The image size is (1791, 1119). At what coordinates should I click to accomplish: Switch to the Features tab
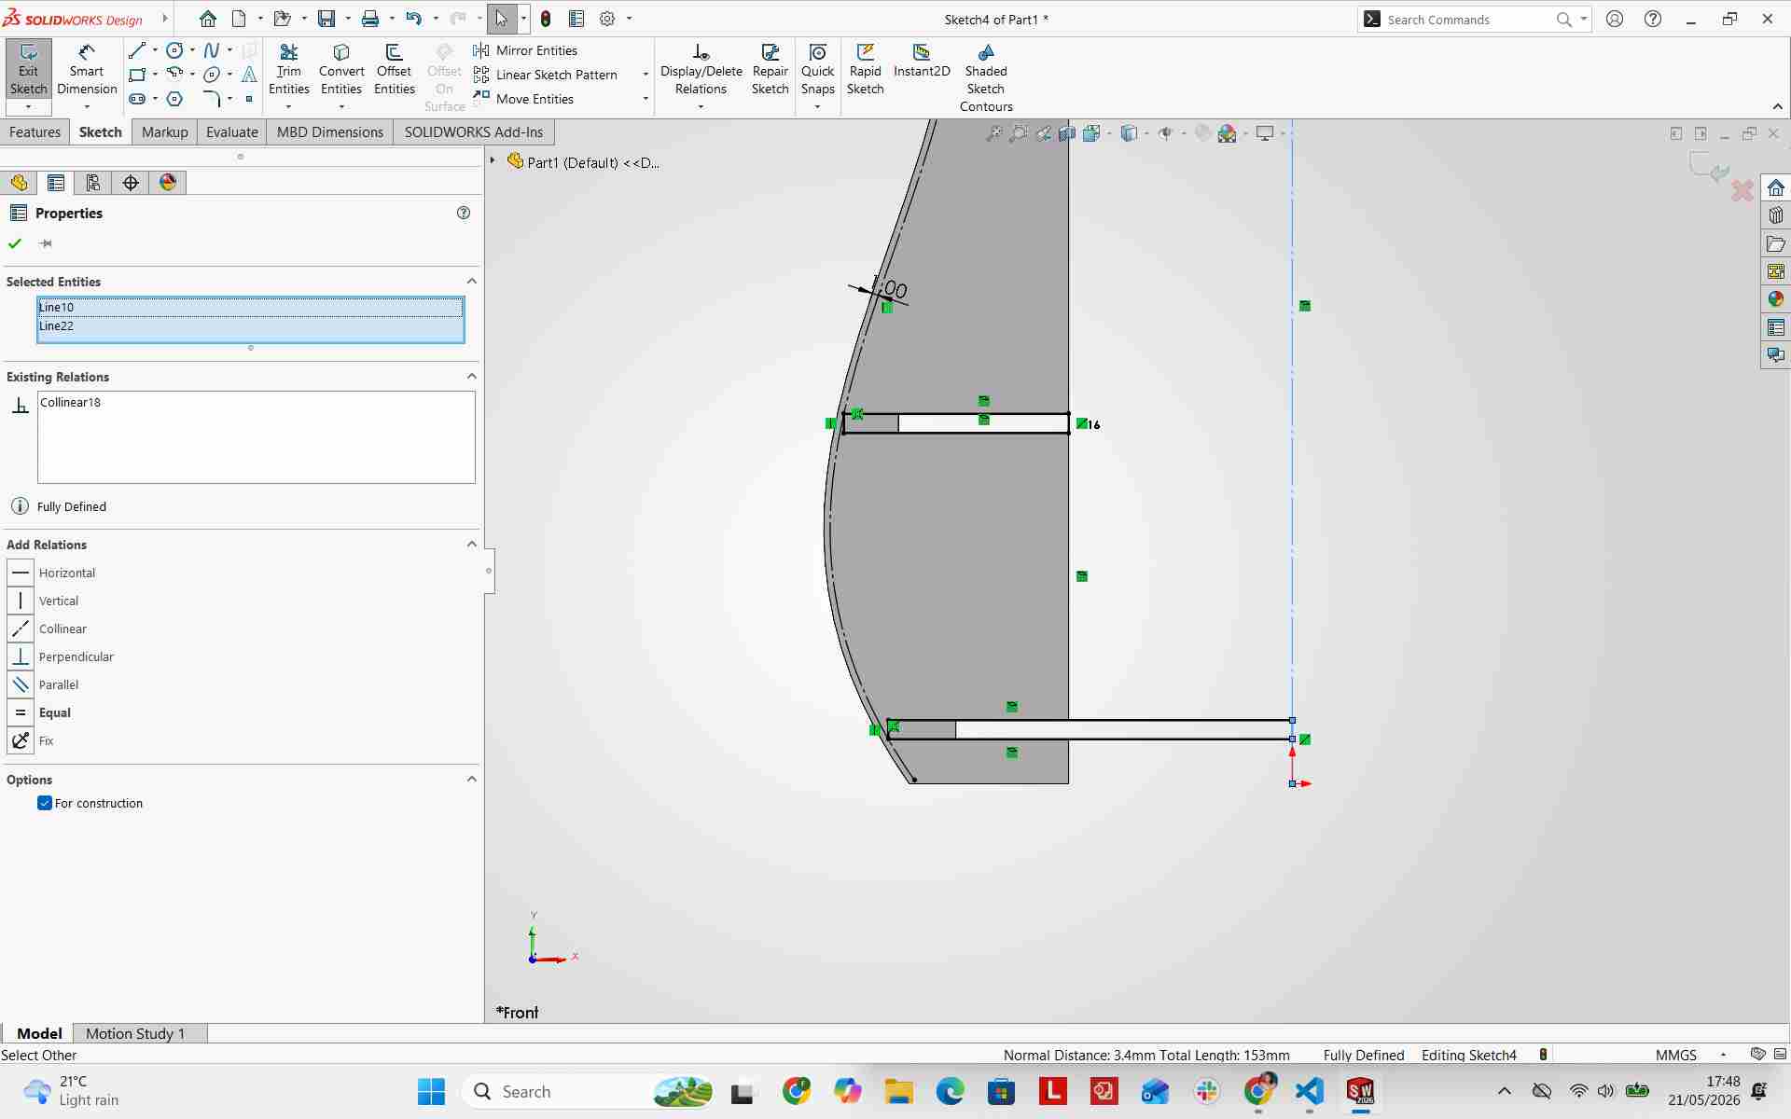[35, 131]
